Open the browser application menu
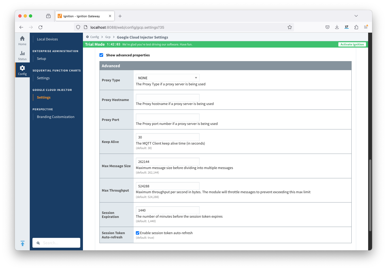 [366, 27]
